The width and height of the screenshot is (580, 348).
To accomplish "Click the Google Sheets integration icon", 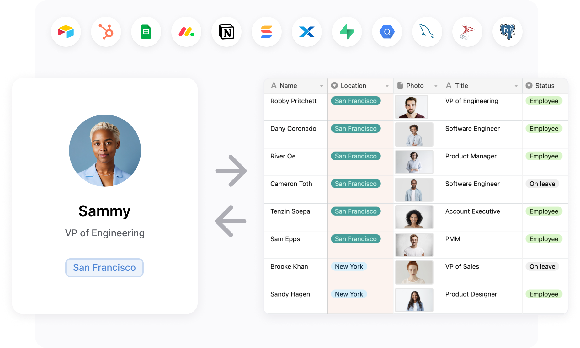I will [146, 32].
